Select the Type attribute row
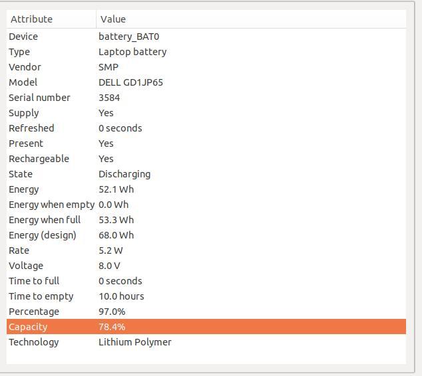 click(x=206, y=52)
